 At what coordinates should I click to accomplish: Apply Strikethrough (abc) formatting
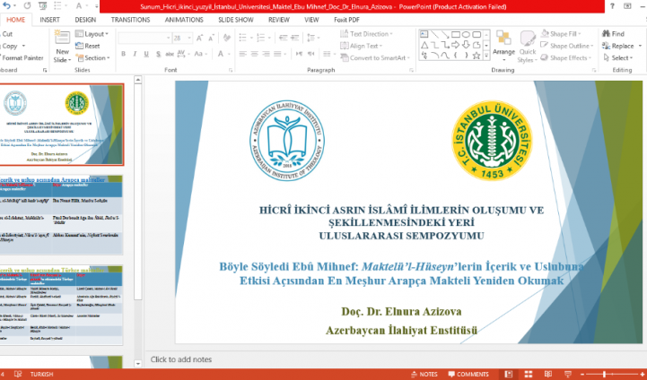[170, 54]
